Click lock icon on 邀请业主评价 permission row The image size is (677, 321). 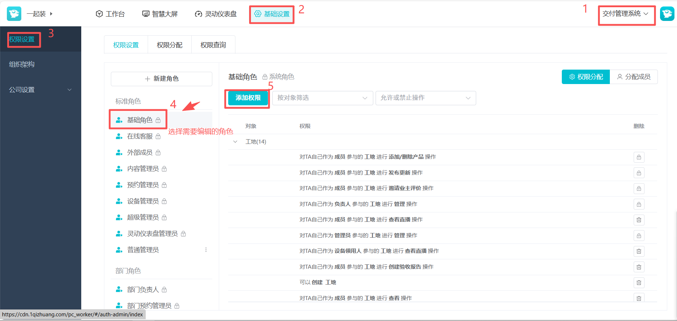[x=639, y=188]
